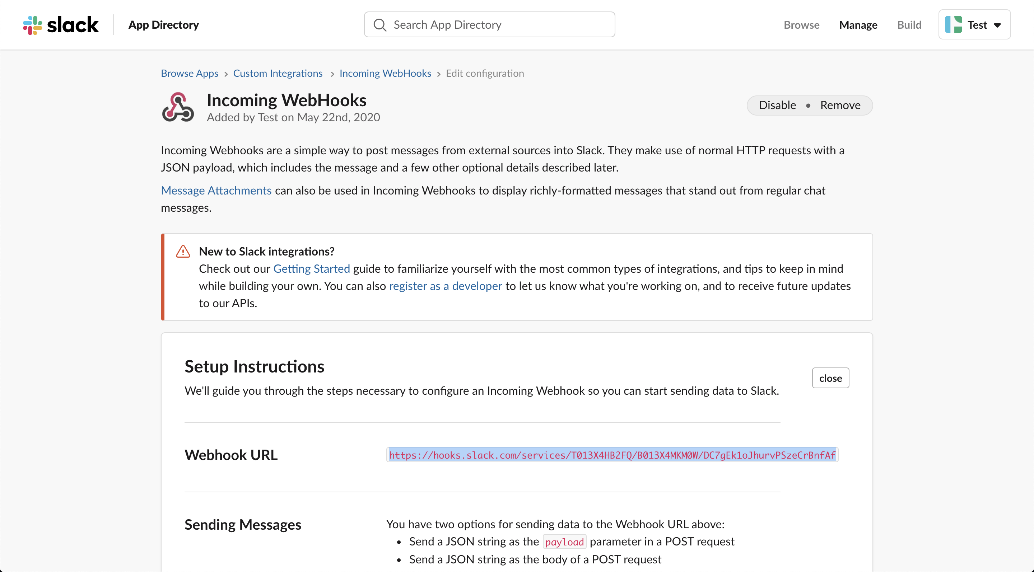Click the Incoming WebHooks page title

287,100
